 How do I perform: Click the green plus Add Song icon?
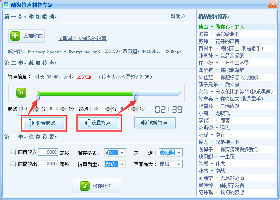pos(15,36)
